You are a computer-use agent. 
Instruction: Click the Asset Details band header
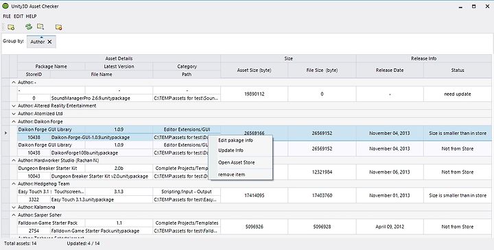[x=119, y=58]
